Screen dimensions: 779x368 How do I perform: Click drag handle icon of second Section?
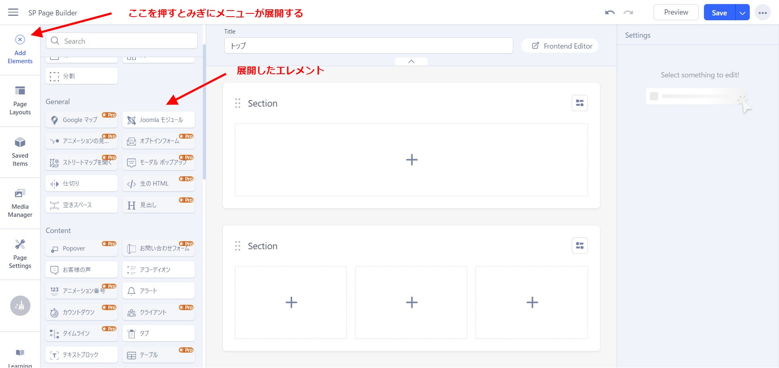pyautogui.click(x=238, y=246)
